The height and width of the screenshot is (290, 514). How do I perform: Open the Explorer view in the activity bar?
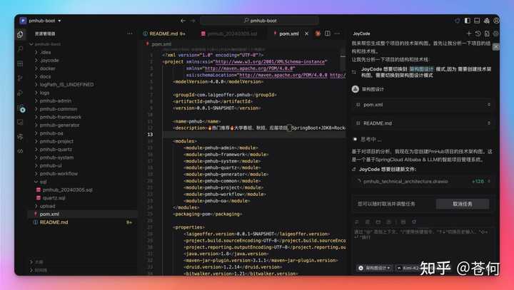[20, 34]
